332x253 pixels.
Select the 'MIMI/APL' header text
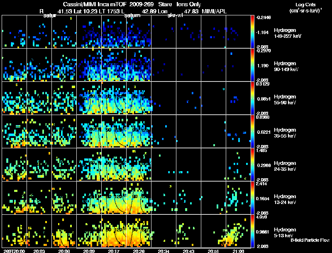coord(214,11)
